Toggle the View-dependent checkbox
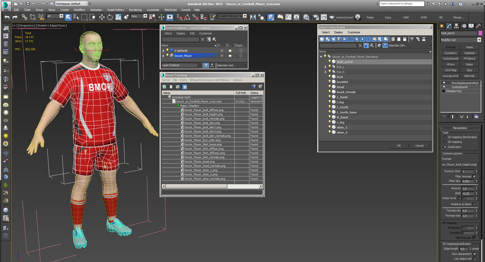485x262 pixels. point(474,254)
